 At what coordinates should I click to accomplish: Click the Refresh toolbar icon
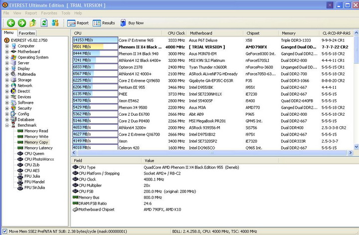tap(44, 23)
